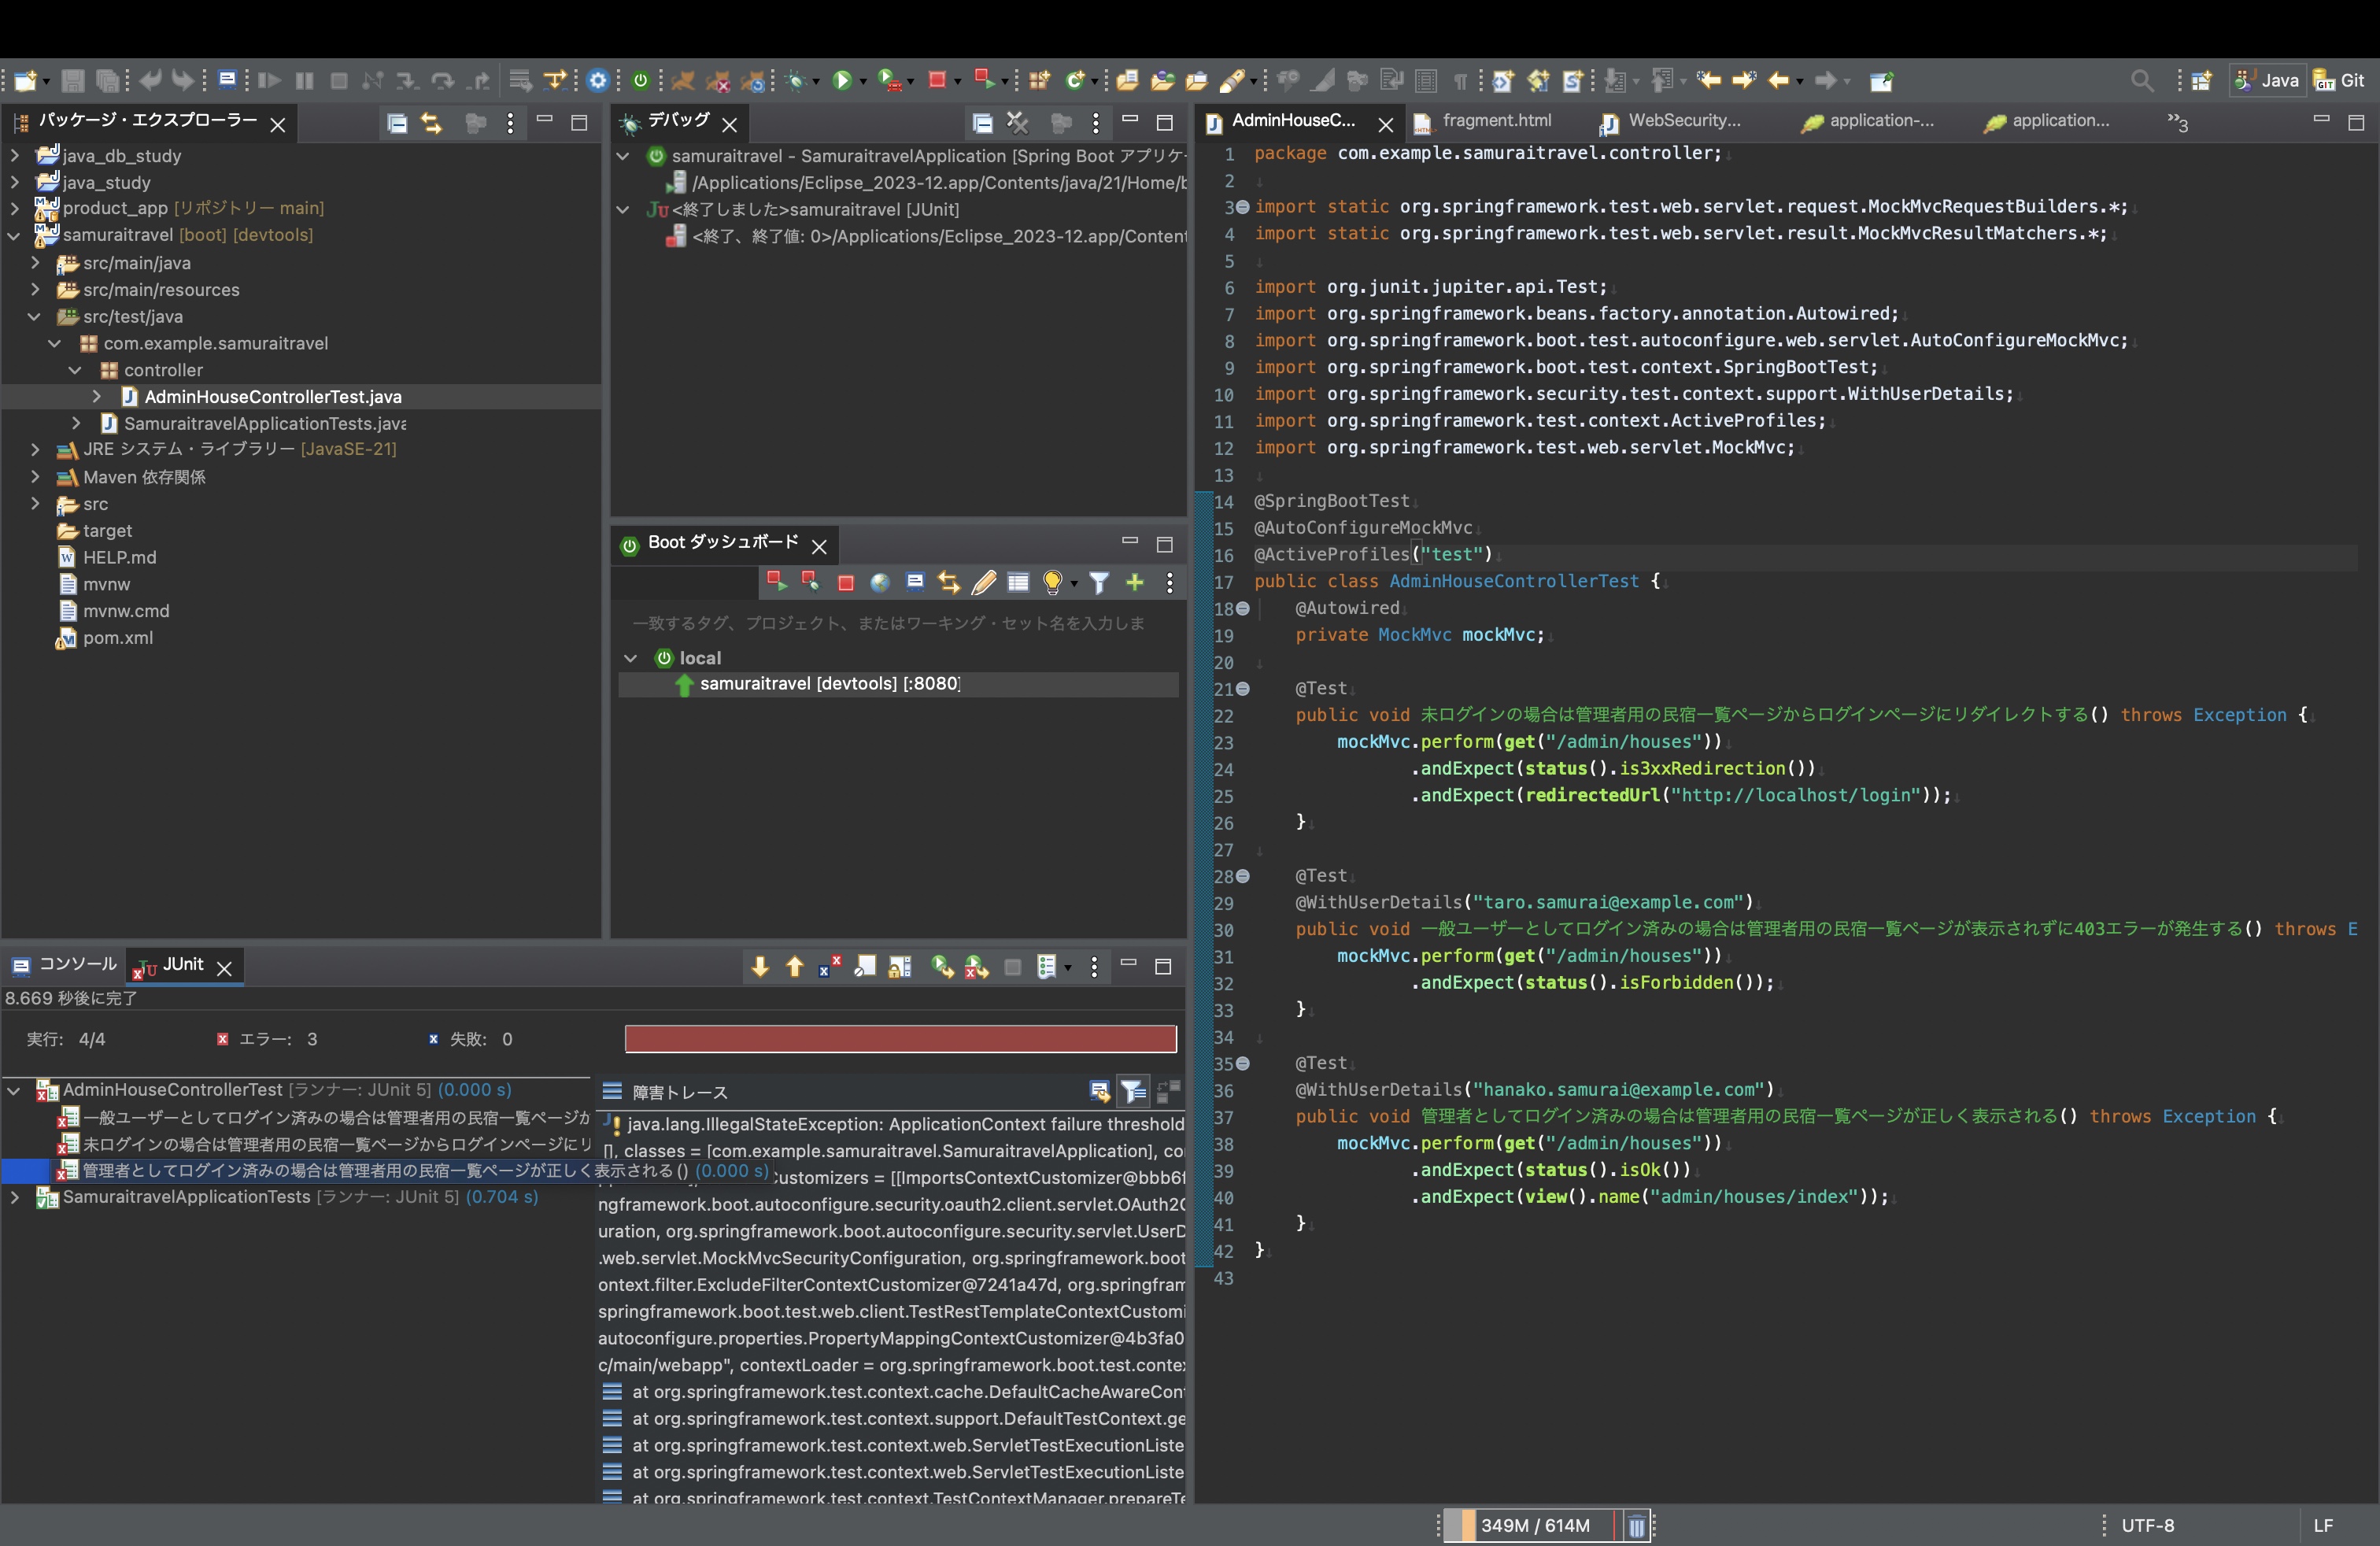Viewport: 2380px width, 1546px height.
Task: Click the Boot Dashboard red stop button
Action: [845, 583]
